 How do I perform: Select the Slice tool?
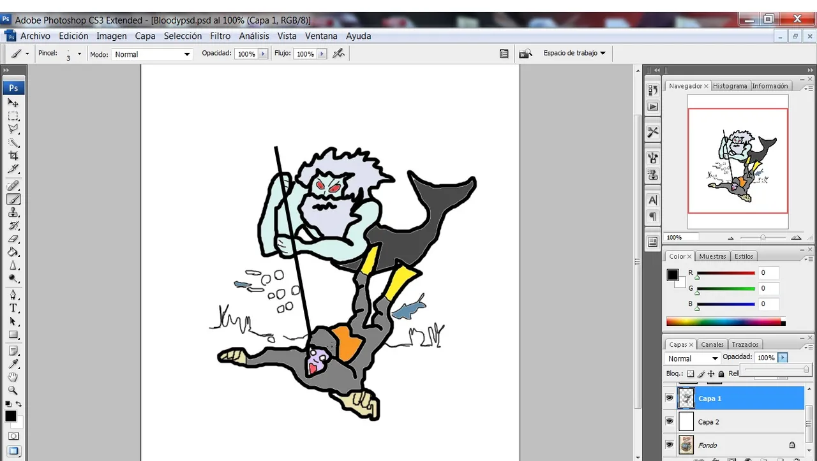click(x=13, y=170)
